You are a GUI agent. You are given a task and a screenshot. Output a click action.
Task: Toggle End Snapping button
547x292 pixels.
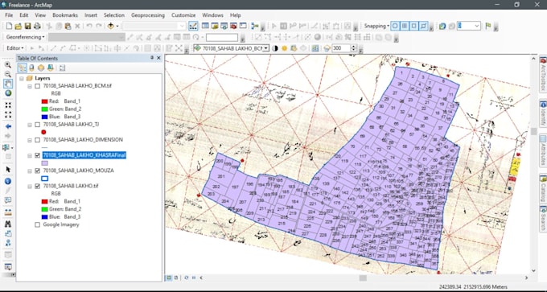pos(405,27)
